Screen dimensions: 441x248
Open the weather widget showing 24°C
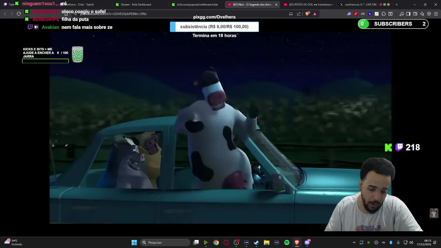[13, 242]
